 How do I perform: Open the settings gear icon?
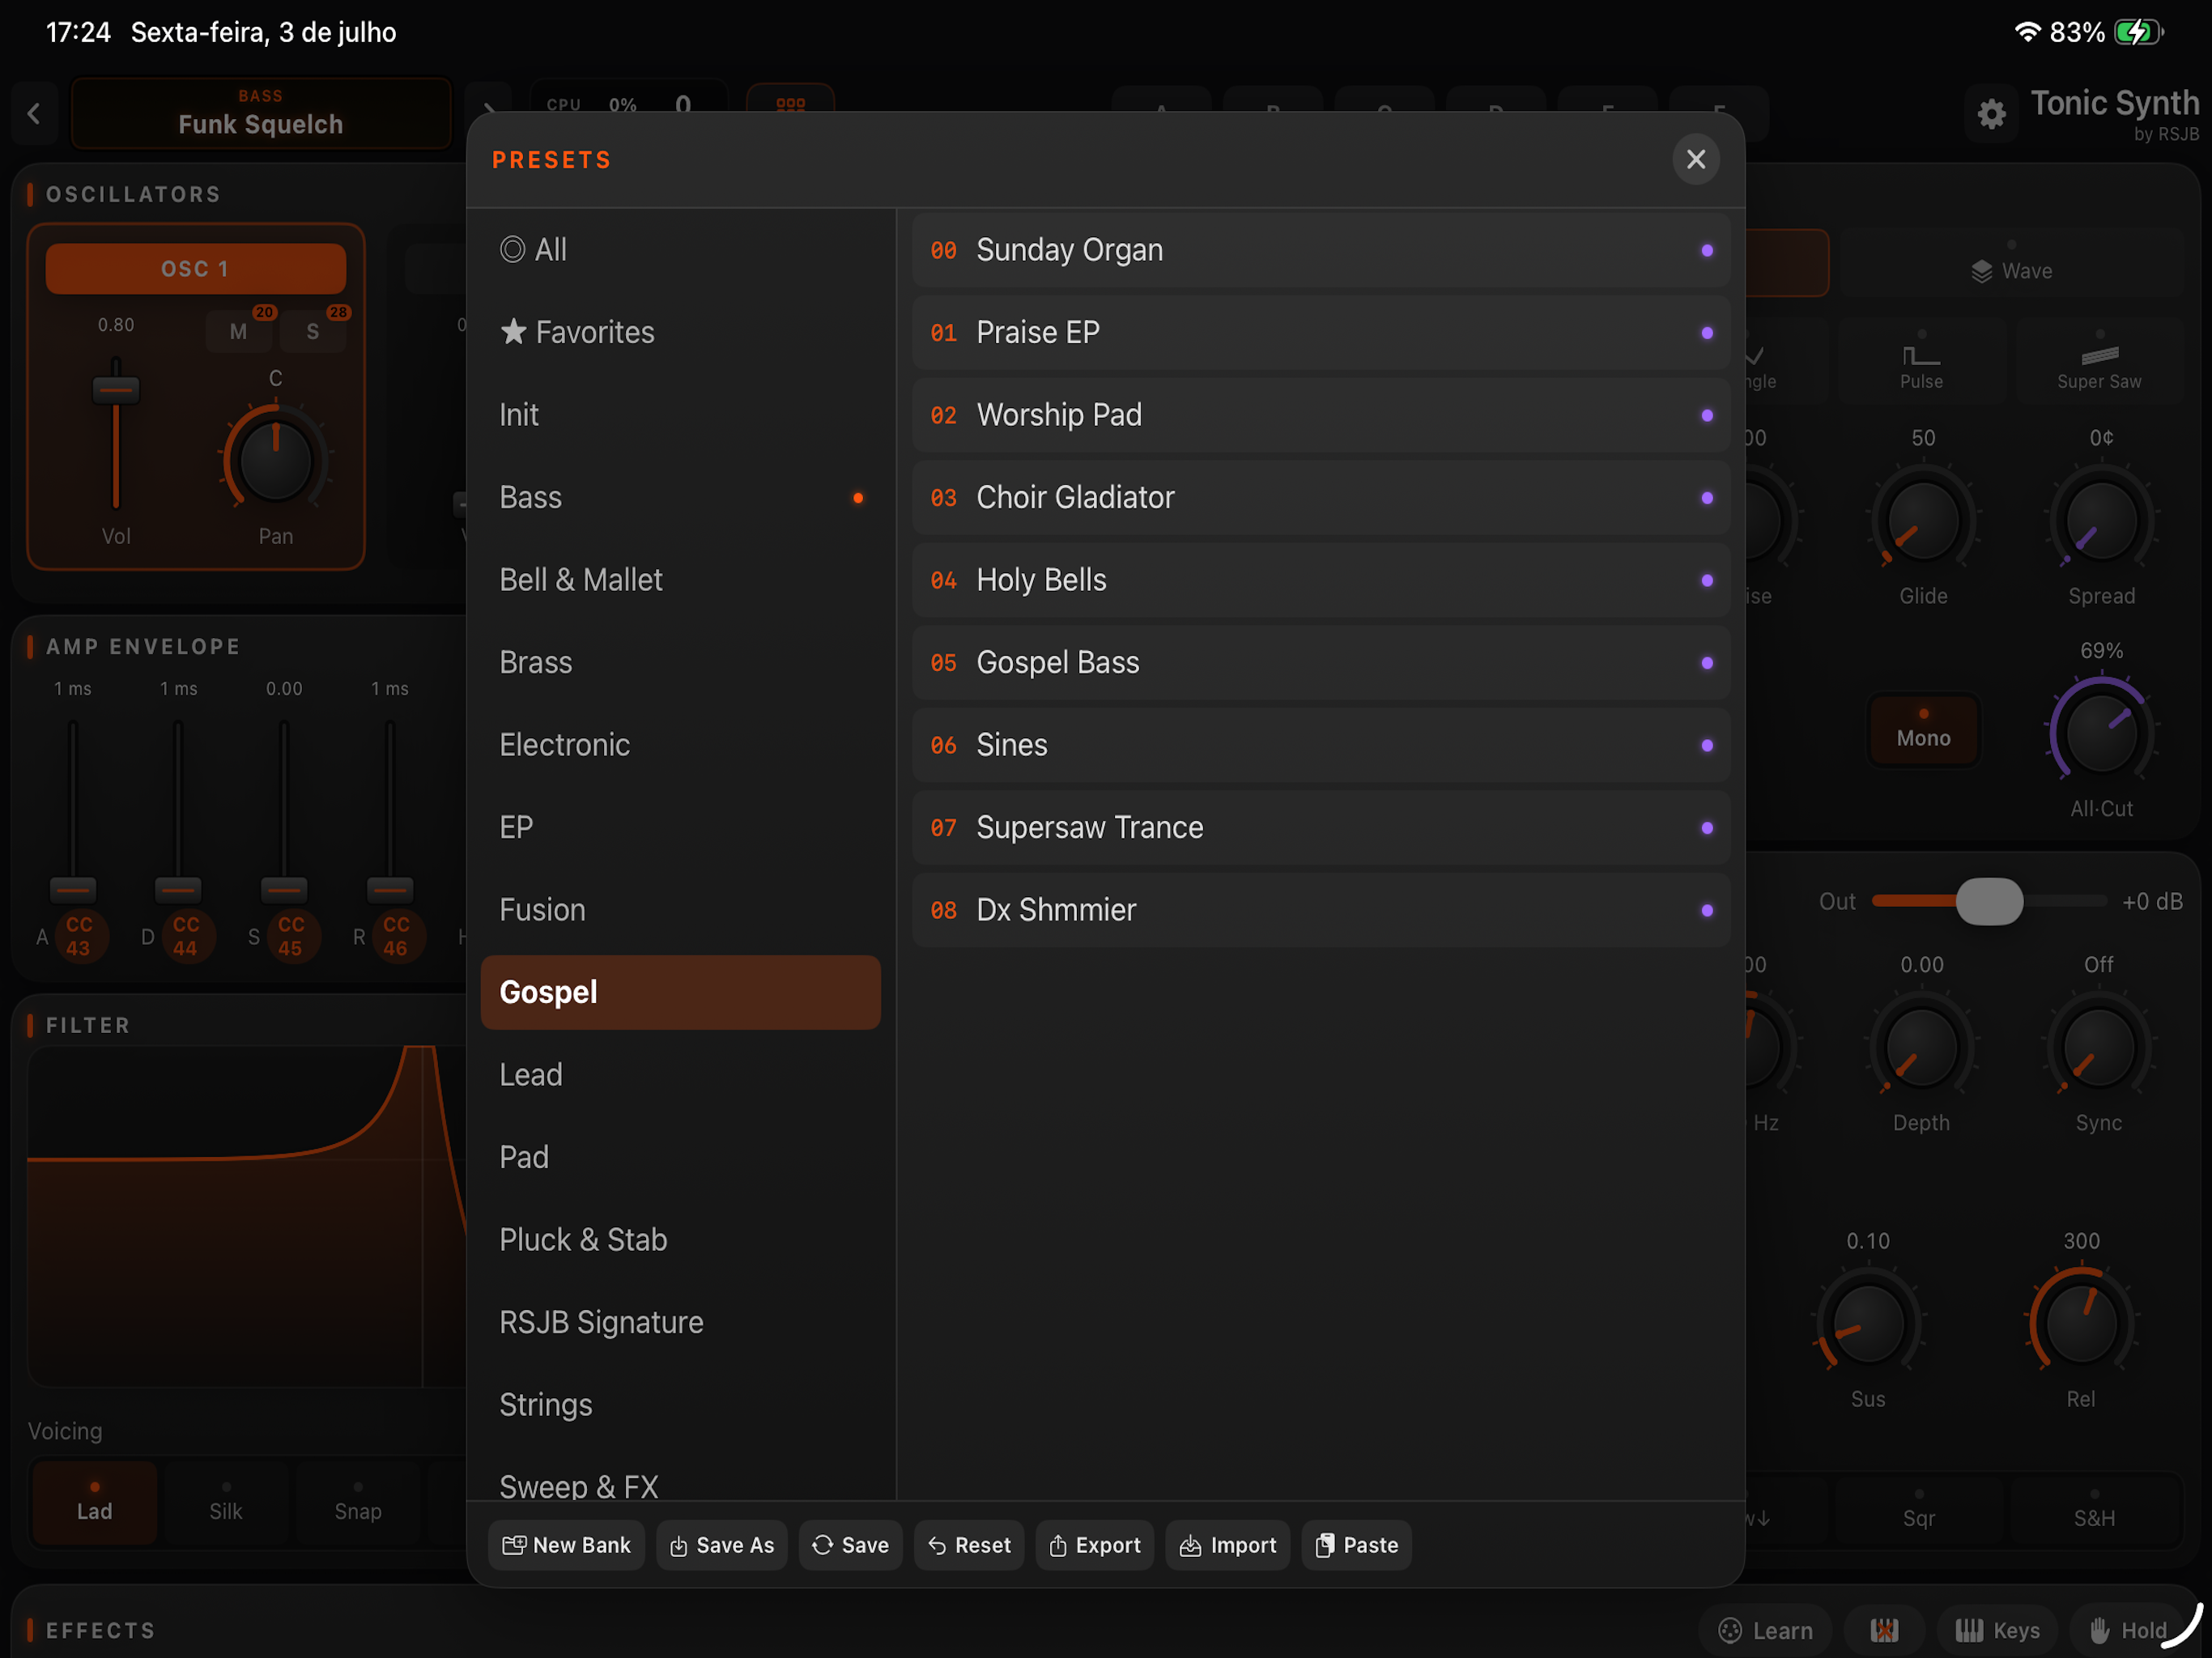click(x=1991, y=114)
